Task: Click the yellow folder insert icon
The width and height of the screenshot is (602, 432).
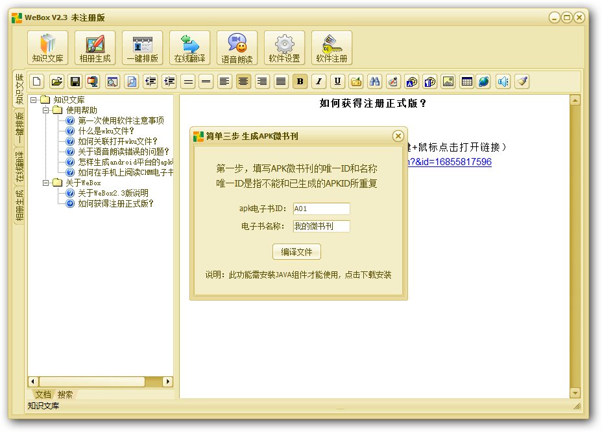Action: 356,81
